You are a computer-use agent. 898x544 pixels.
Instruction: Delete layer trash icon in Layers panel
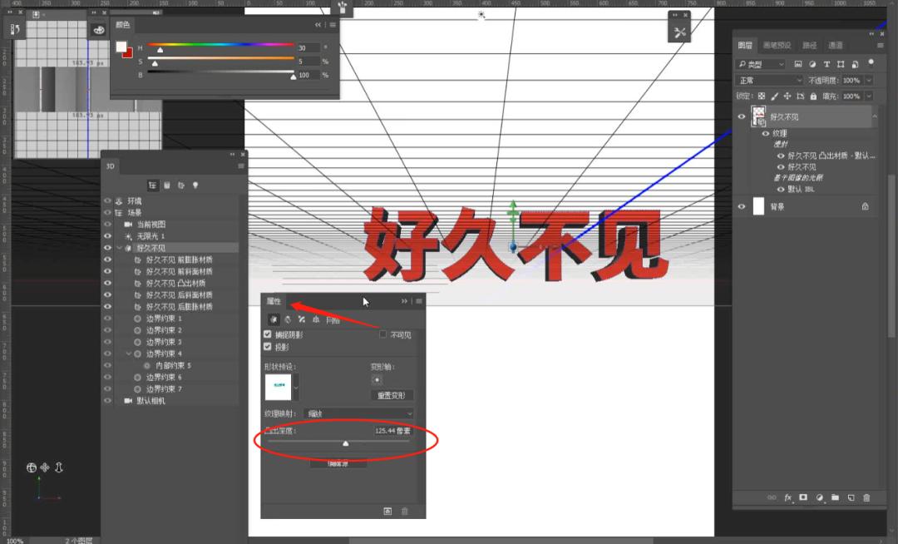866,497
